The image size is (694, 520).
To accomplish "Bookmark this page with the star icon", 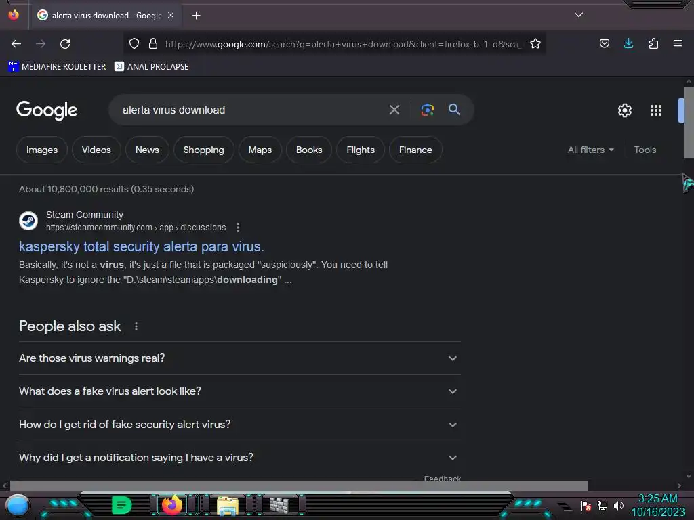I will coord(535,43).
